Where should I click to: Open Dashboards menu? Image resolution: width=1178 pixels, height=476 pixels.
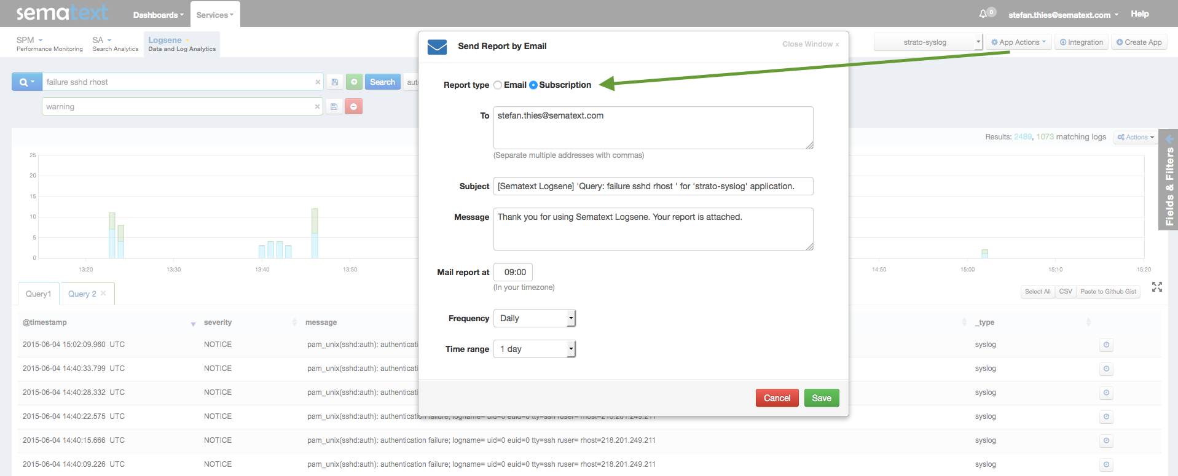(159, 15)
